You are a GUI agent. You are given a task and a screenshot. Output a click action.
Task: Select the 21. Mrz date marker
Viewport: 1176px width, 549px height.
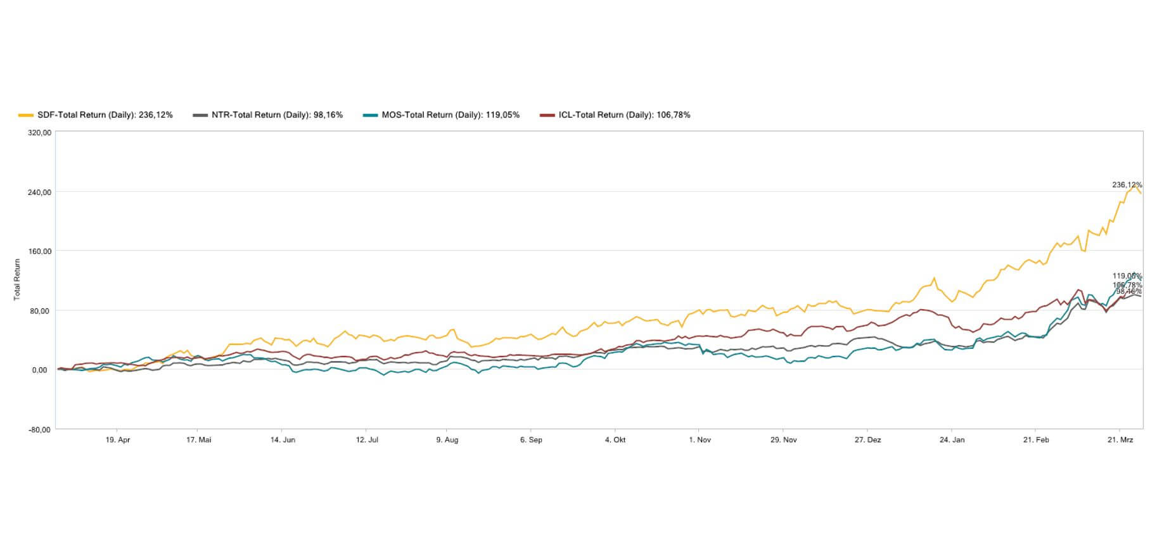1120,440
